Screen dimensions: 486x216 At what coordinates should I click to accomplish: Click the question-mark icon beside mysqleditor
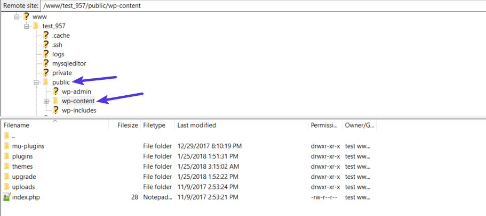point(46,63)
